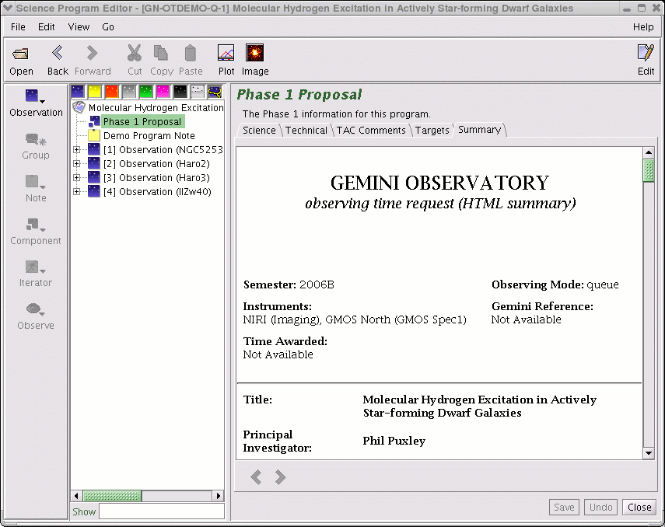Click the Cut scissors icon
Image resolution: width=665 pixels, height=527 pixels.
(135, 60)
